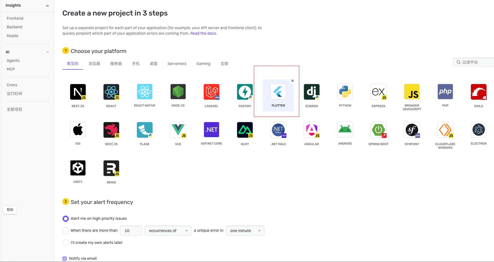
Task: Pick the Express platform icon
Action: 379,92
